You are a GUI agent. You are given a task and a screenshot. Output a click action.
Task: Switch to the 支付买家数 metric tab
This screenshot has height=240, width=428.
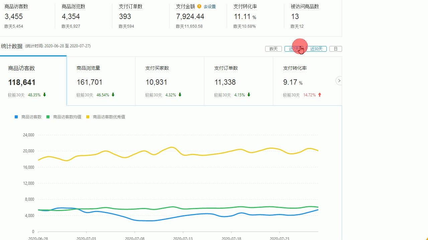click(170, 81)
